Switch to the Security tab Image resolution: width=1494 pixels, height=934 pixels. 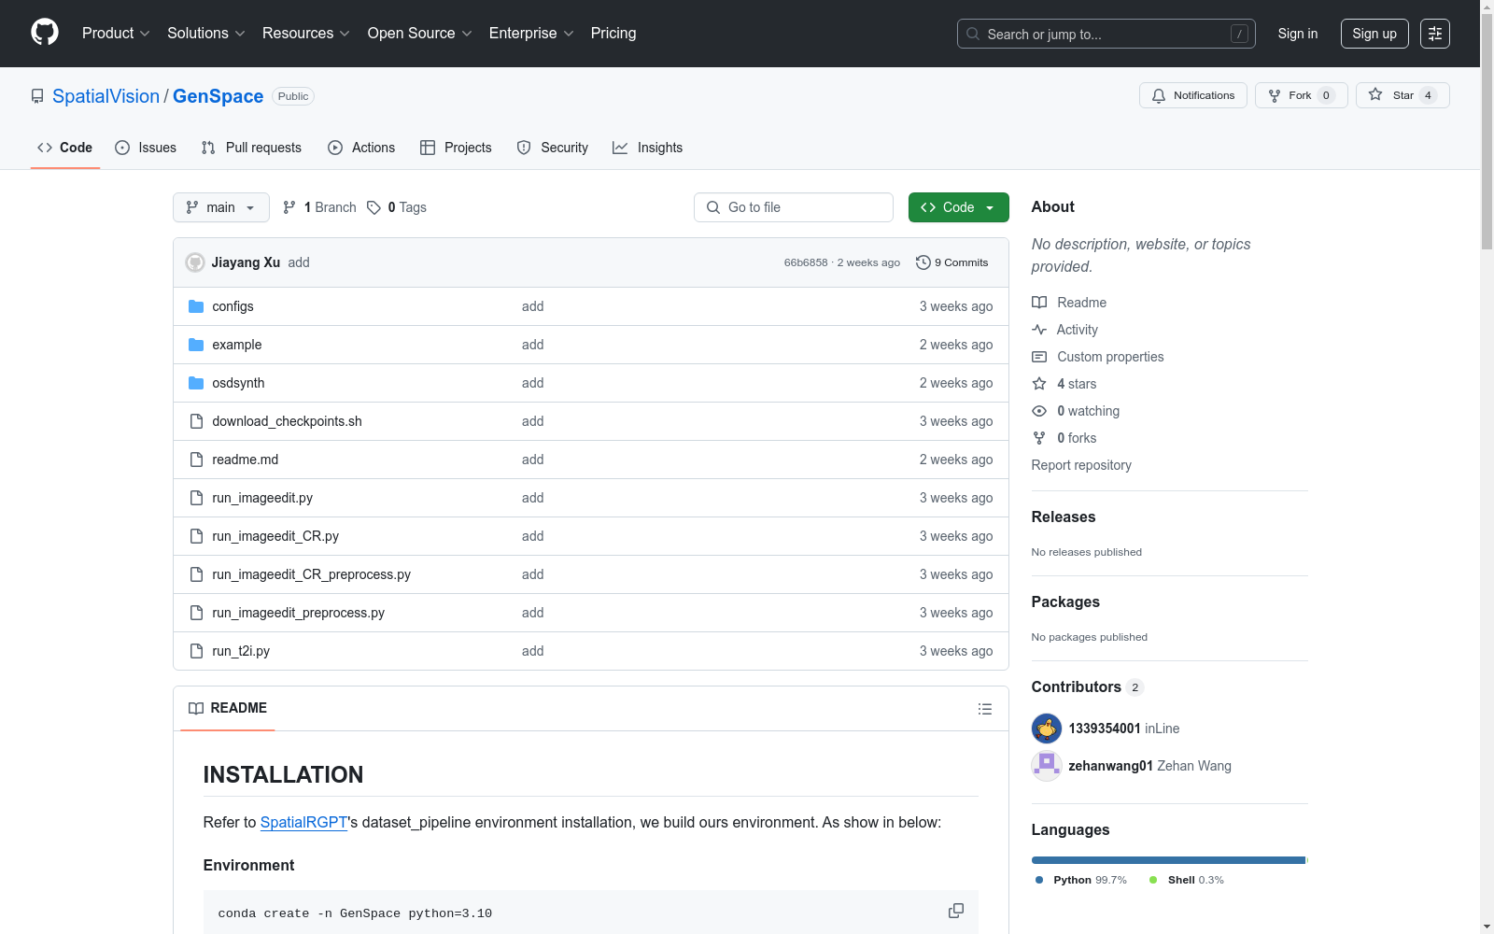(x=553, y=148)
